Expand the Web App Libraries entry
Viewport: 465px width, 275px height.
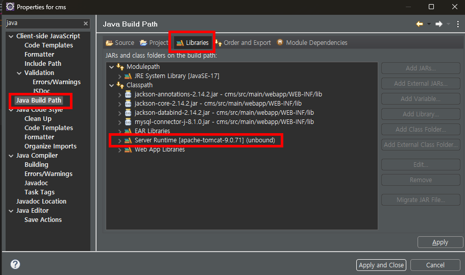[120, 150]
